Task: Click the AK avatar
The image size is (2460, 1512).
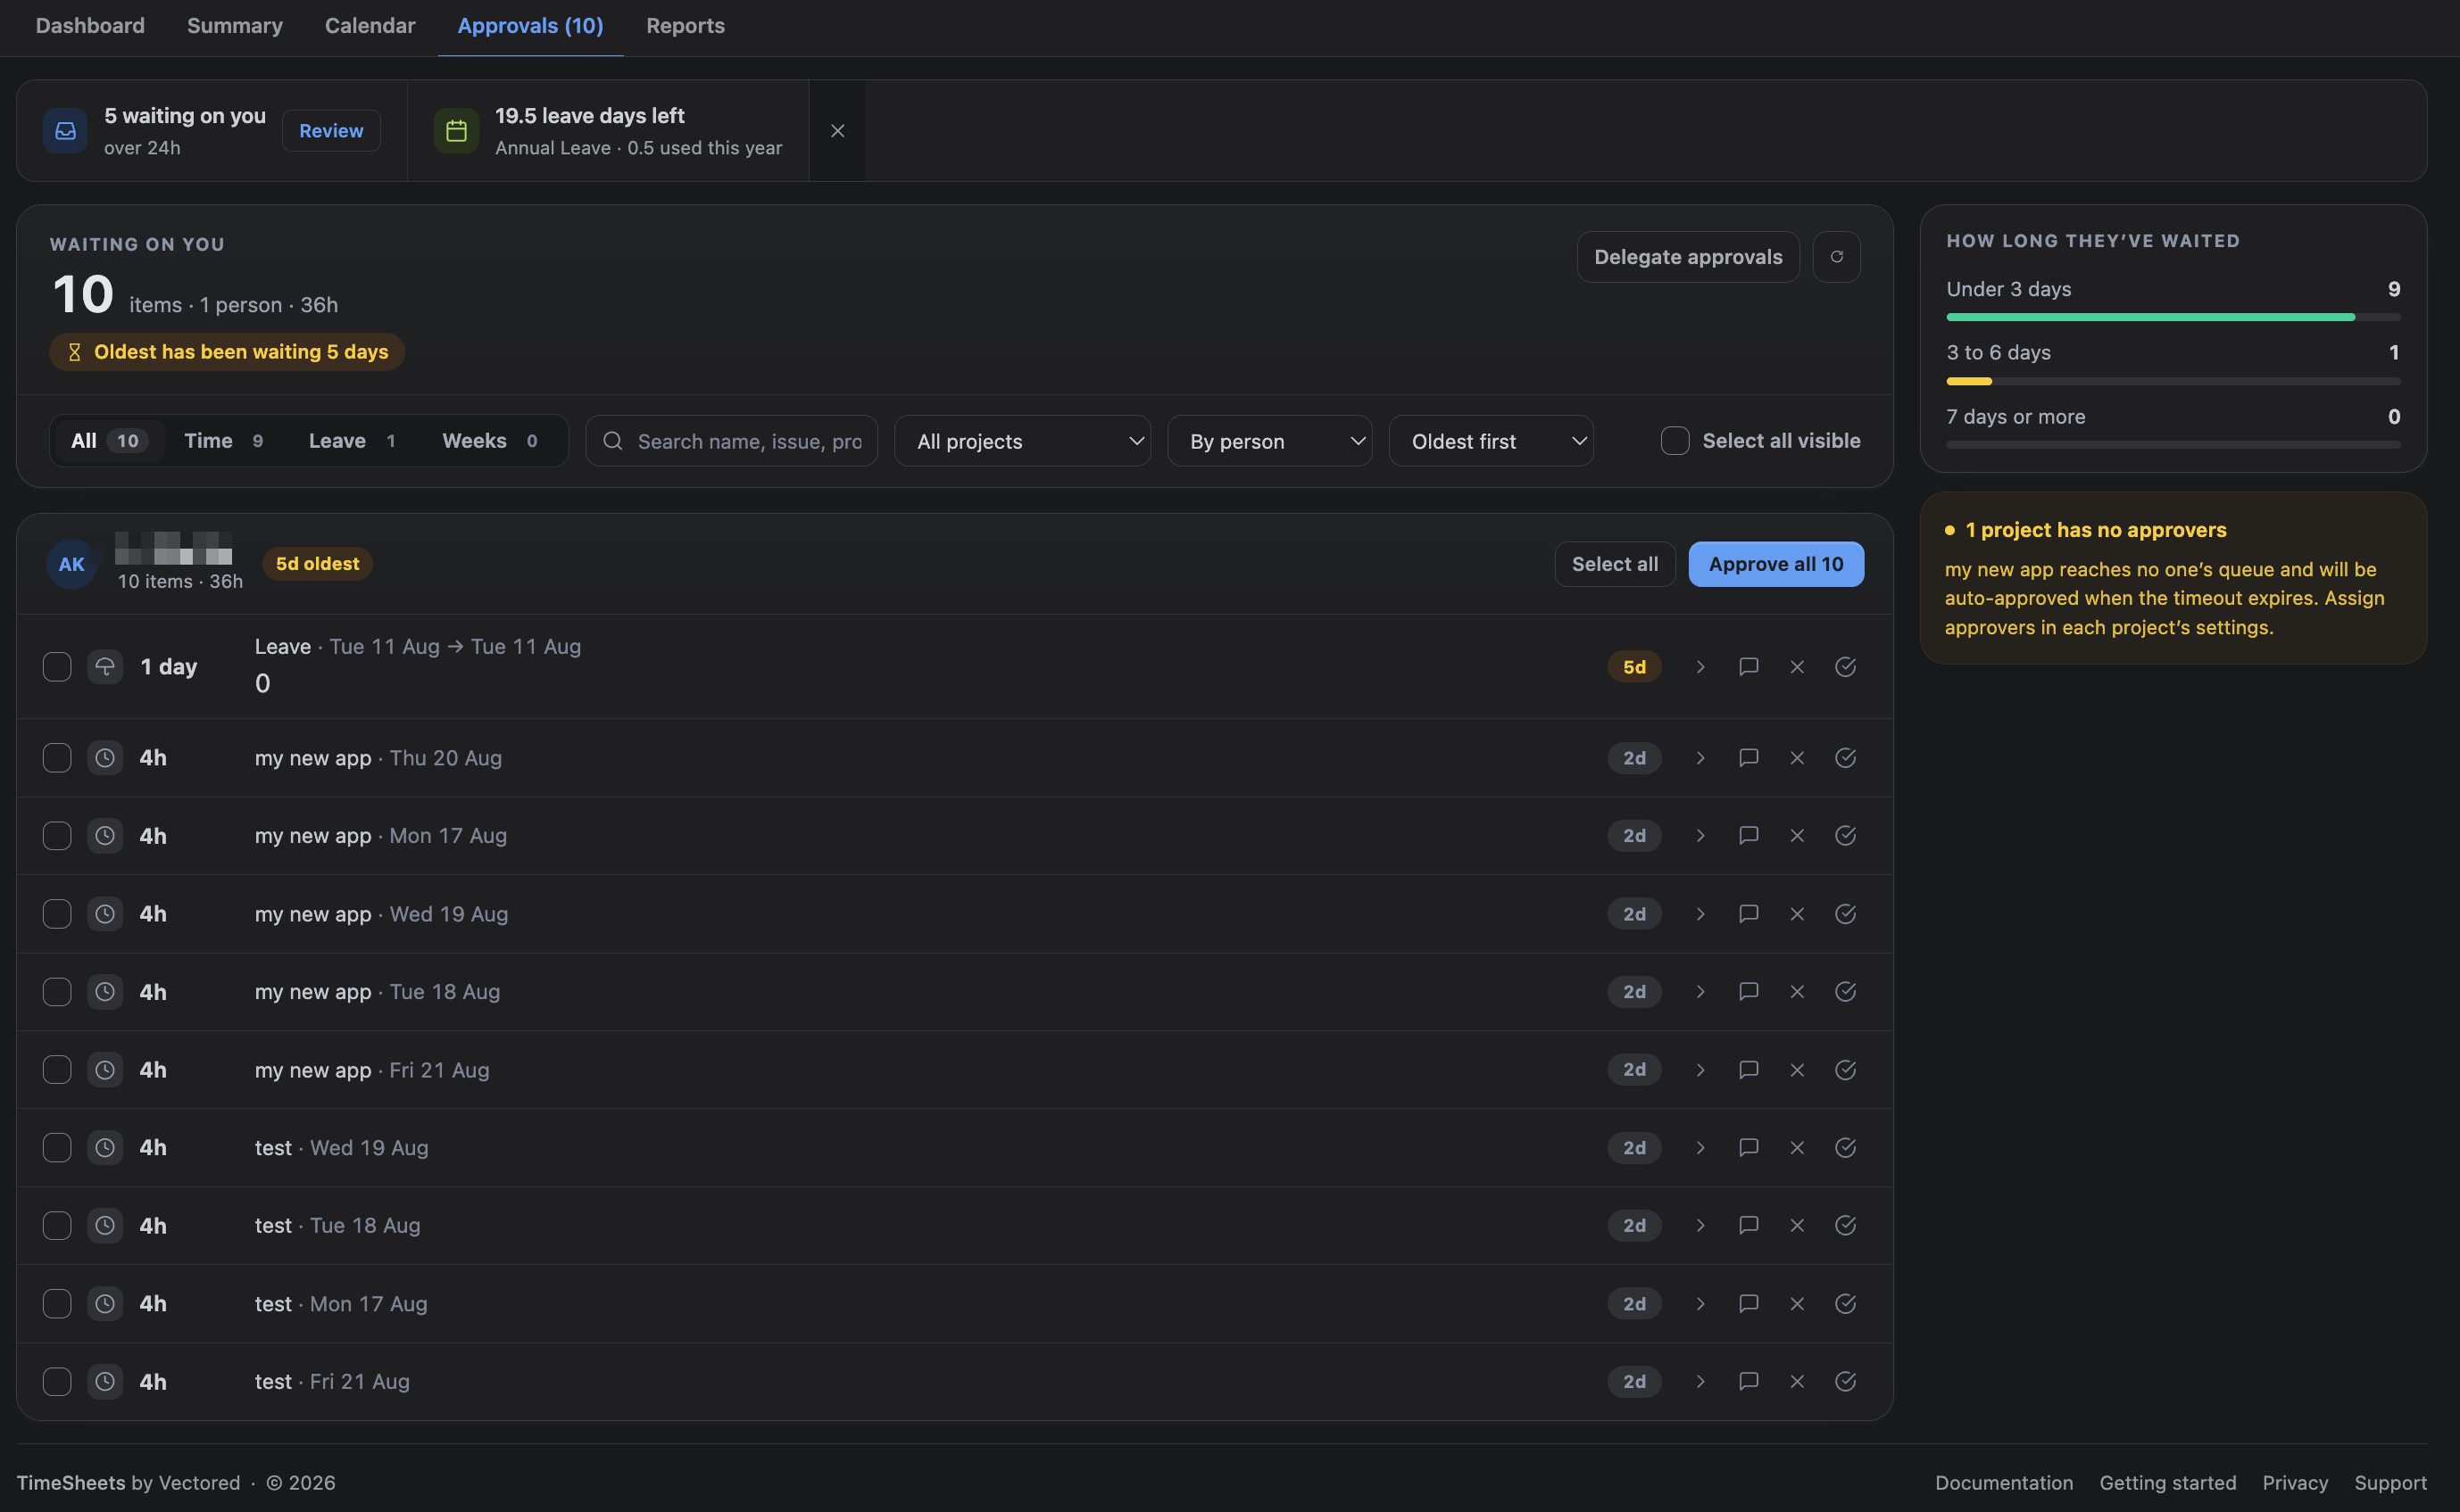Action: [72, 564]
